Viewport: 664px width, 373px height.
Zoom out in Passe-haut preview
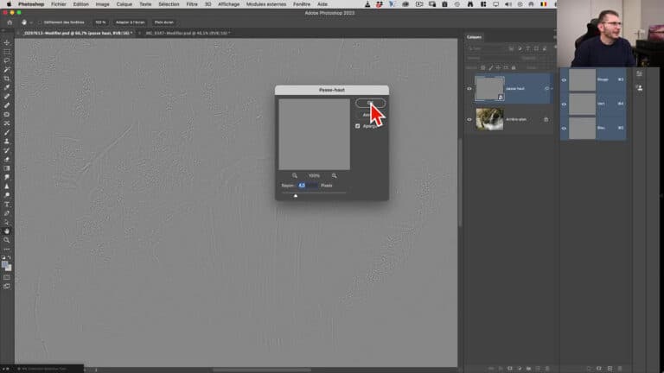click(x=295, y=175)
